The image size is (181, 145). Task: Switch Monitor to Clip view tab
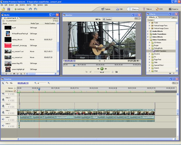pyautogui.click(x=98, y=19)
